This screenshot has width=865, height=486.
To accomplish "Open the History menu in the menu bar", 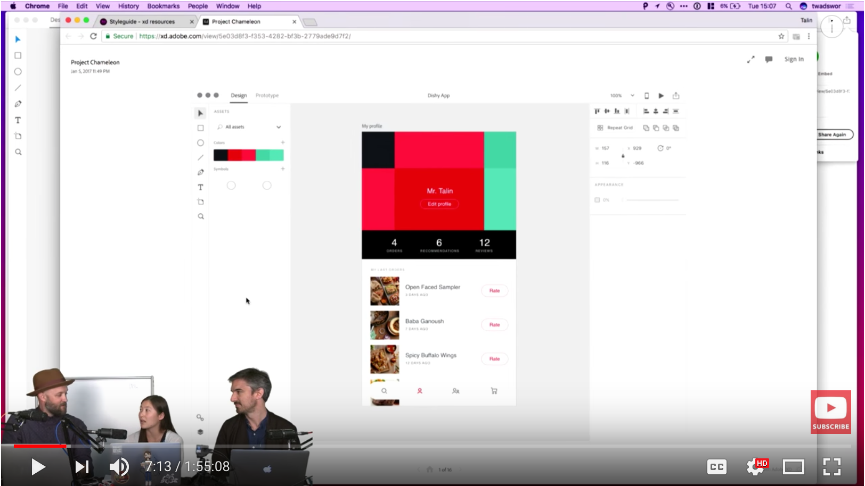I will pyautogui.click(x=128, y=6).
